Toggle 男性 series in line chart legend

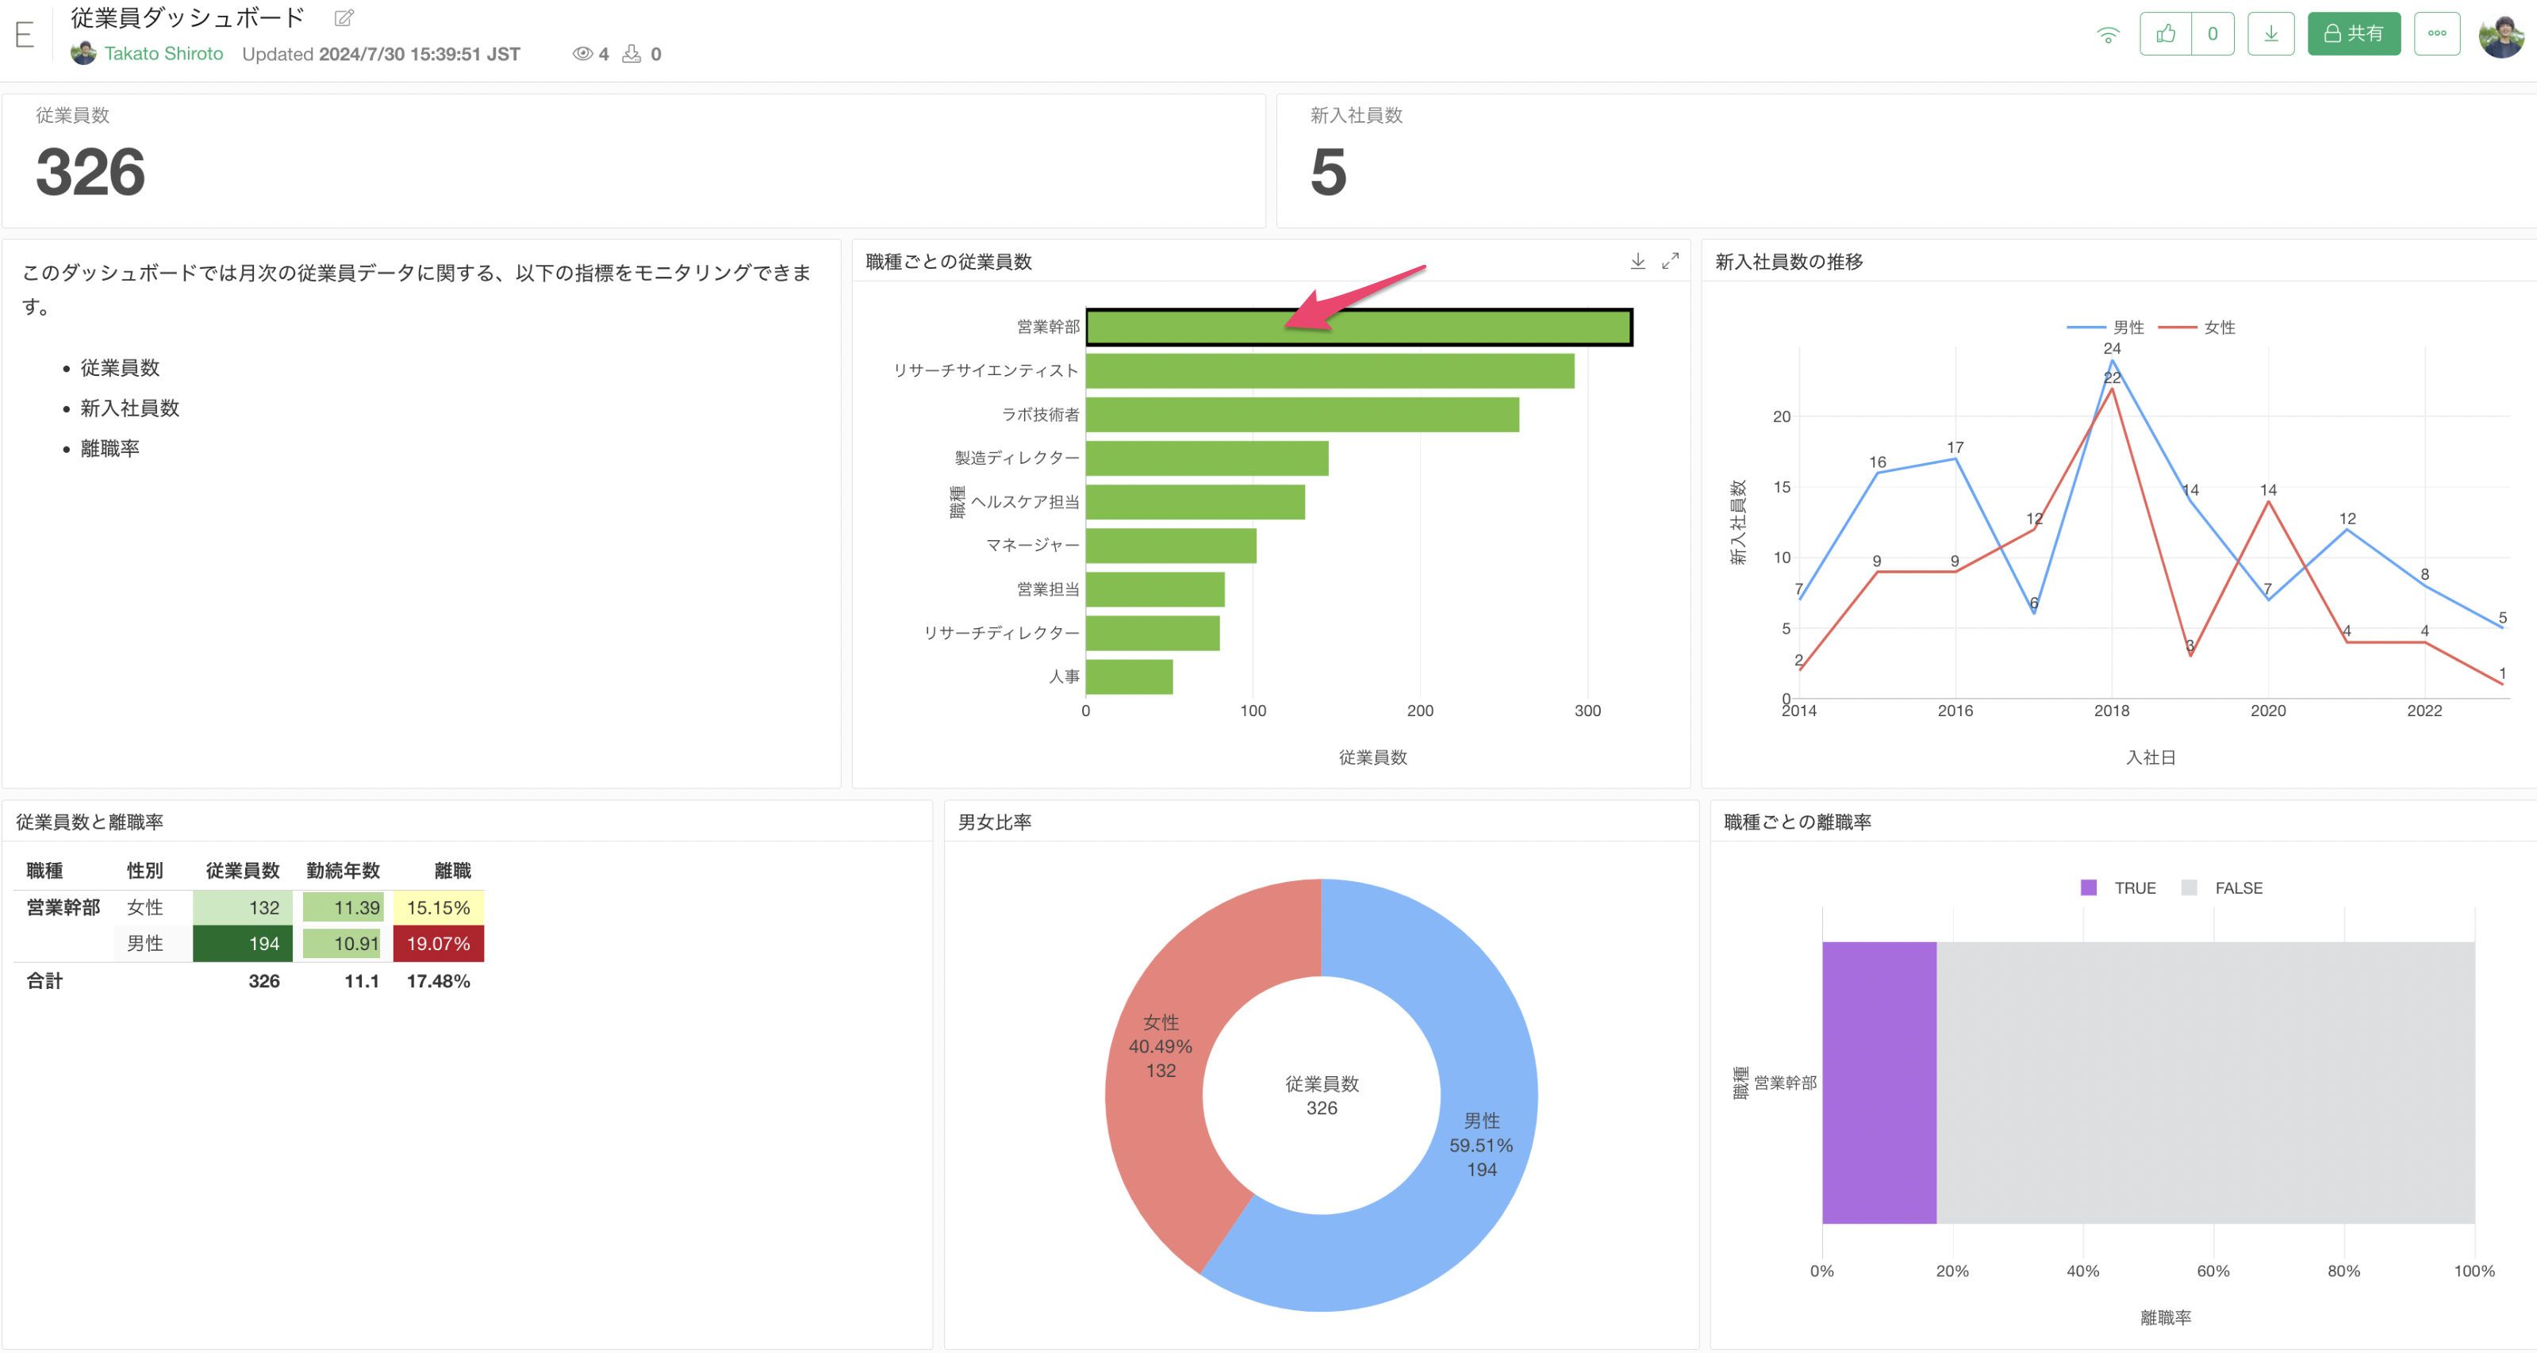tap(2105, 327)
